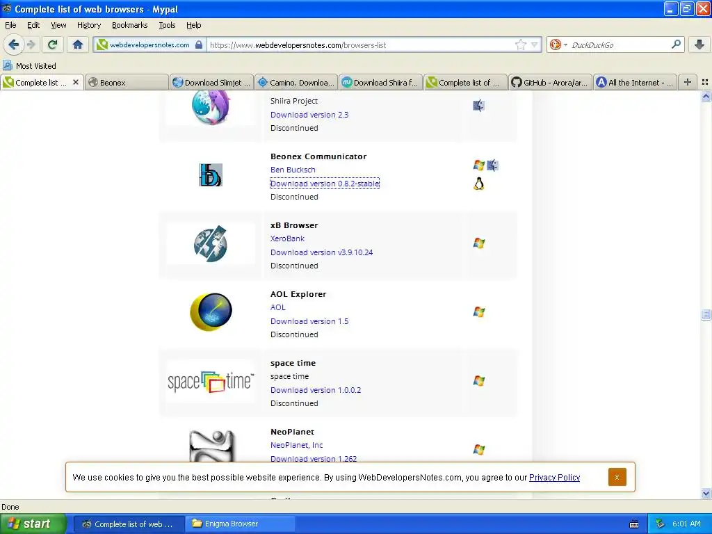Open the URL history dropdown arrow

535,44
